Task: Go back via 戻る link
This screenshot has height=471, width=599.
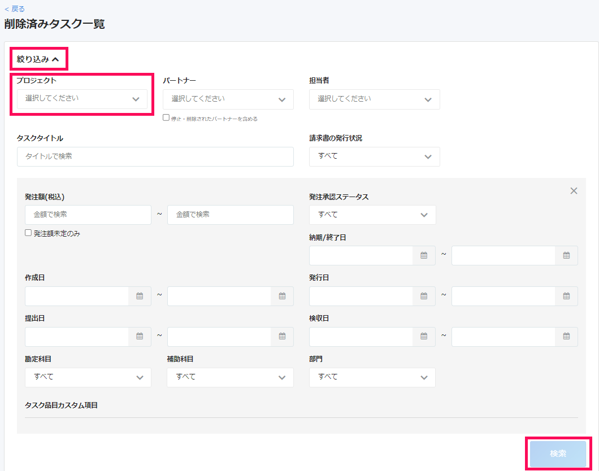Action: point(15,9)
